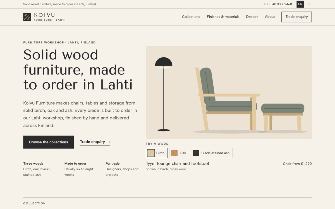This screenshot has width=335, height=209.
Task: Go to the Dealers page
Action: pos(252,17)
